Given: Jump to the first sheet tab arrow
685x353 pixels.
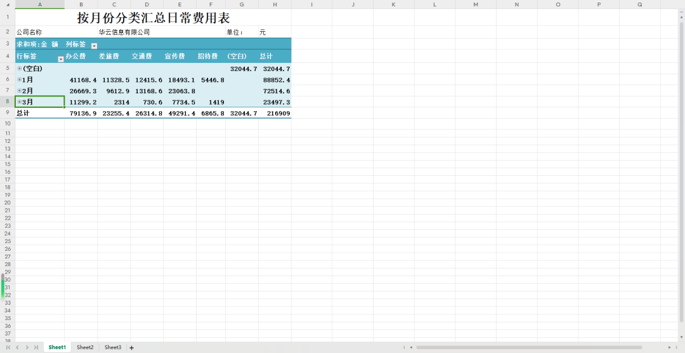Looking at the screenshot, I should (x=8, y=347).
